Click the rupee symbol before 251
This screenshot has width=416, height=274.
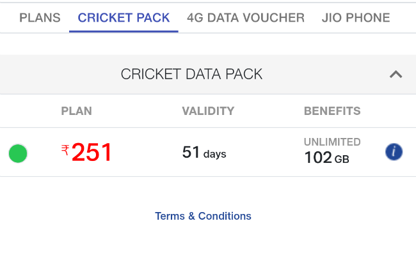(65, 150)
